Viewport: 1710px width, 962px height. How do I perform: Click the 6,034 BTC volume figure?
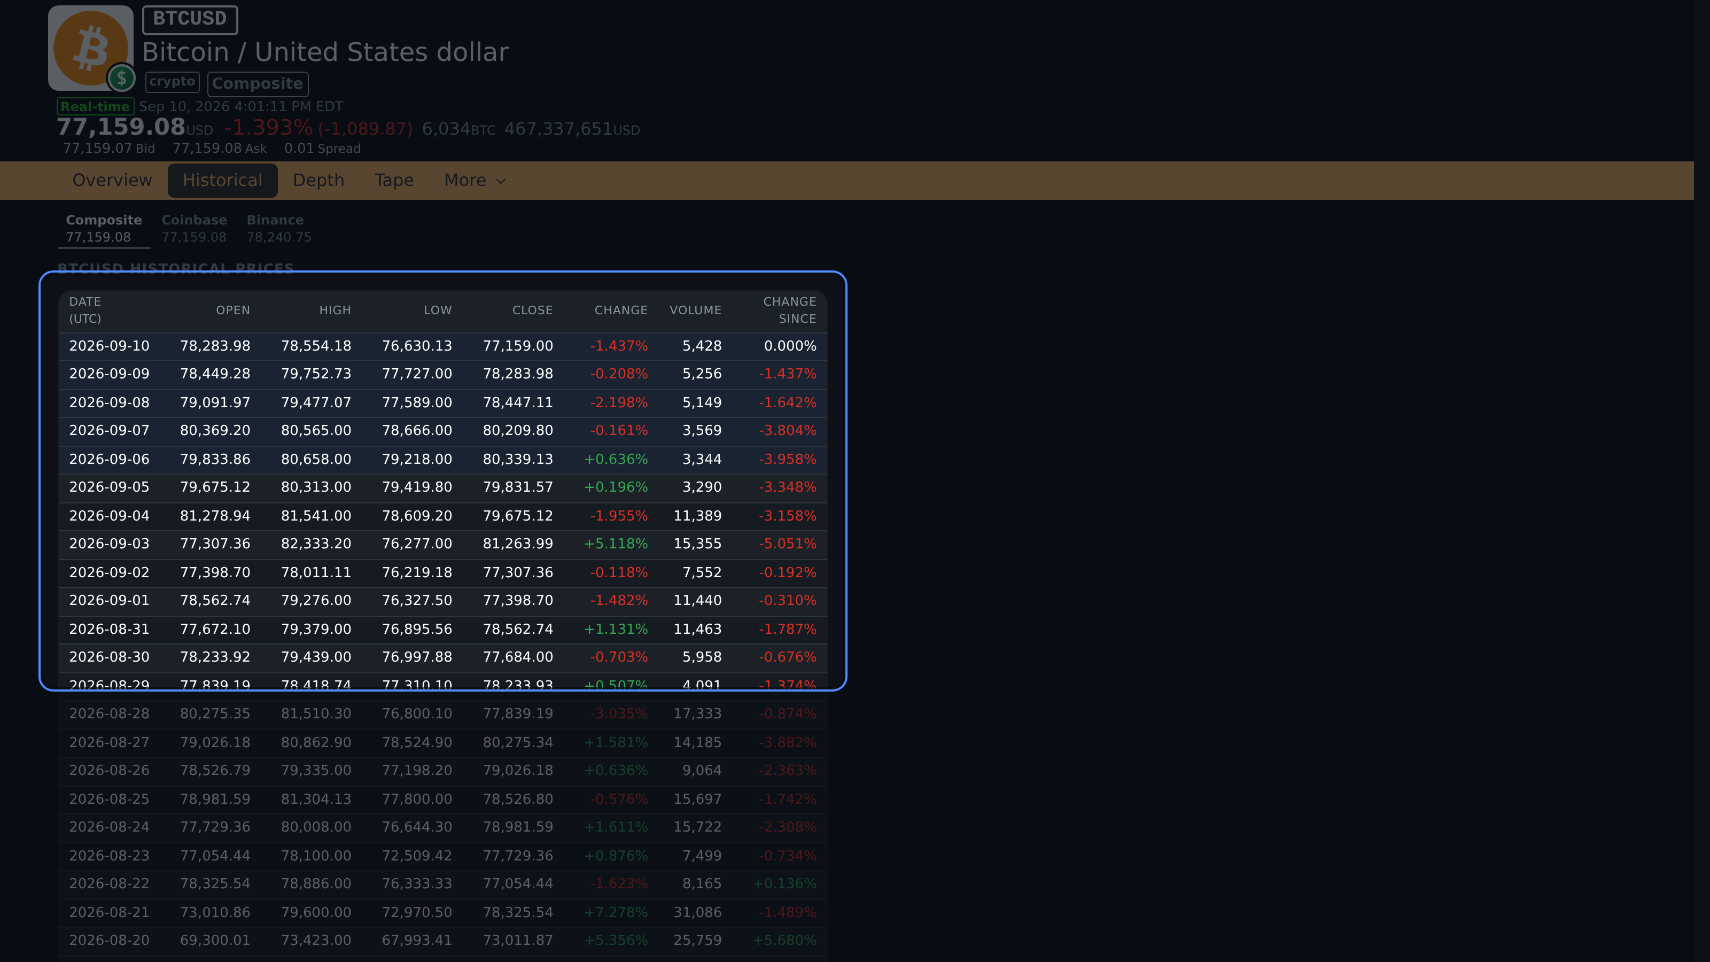click(x=458, y=129)
